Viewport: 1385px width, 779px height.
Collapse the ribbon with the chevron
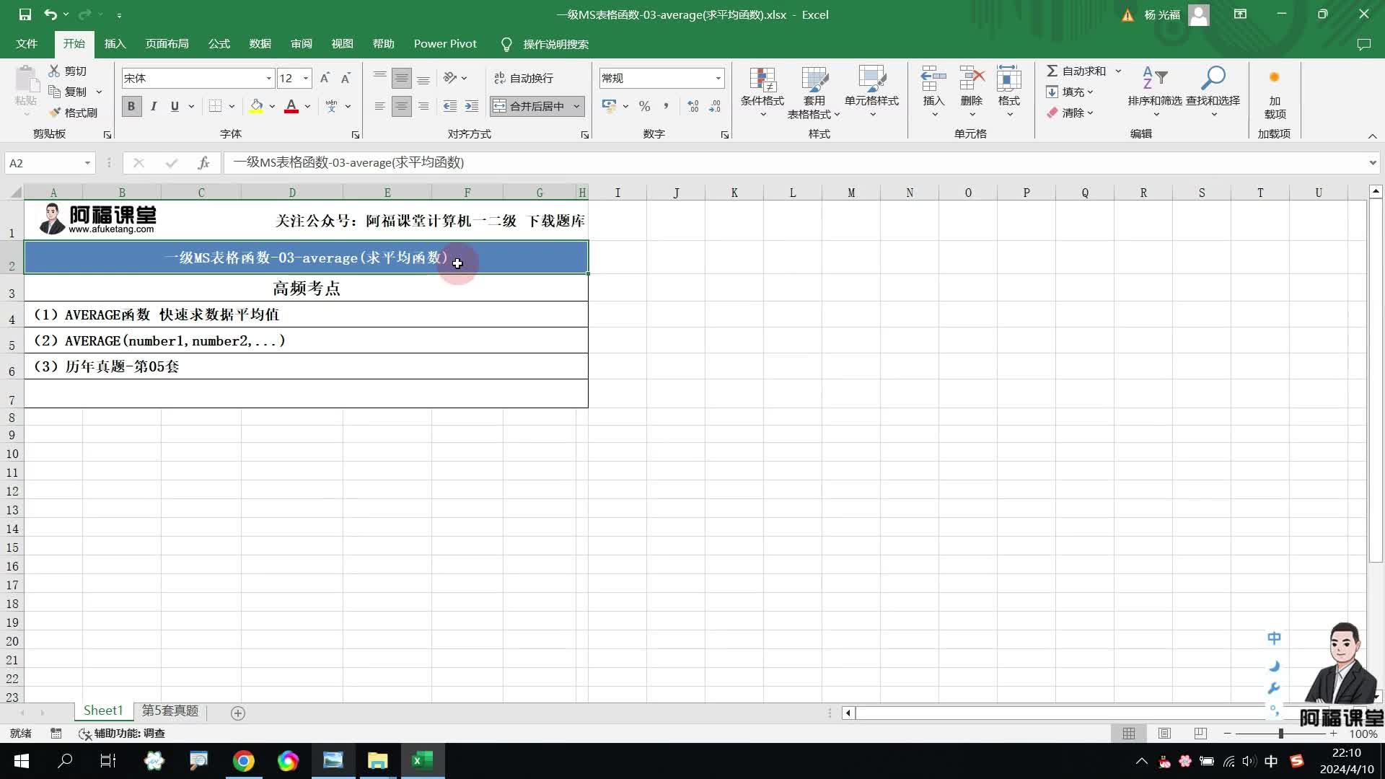tap(1372, 136)
